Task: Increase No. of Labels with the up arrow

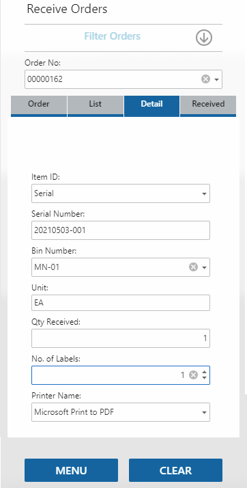Action: (x=204, y=372)
